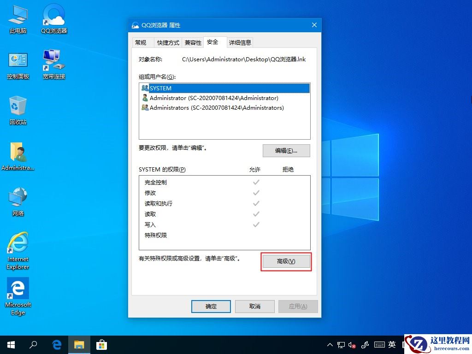
Task: Open File Explorer from the taskbar
Action: pyautogui.click(x=79, y=344)
